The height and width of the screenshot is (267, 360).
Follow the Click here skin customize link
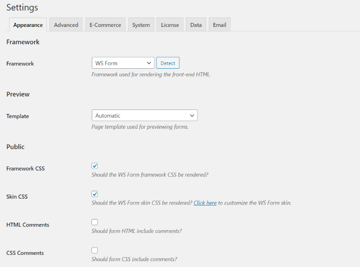(x=205, y=203)
